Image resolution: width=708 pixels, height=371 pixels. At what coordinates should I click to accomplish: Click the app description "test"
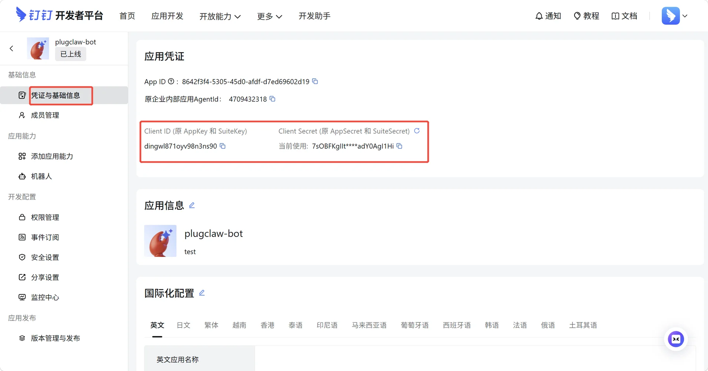coord(190,252)
